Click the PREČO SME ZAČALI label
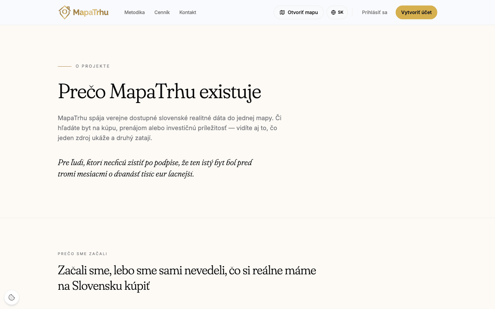This screenshot has height=309, width=495. (x=82, y=254)
